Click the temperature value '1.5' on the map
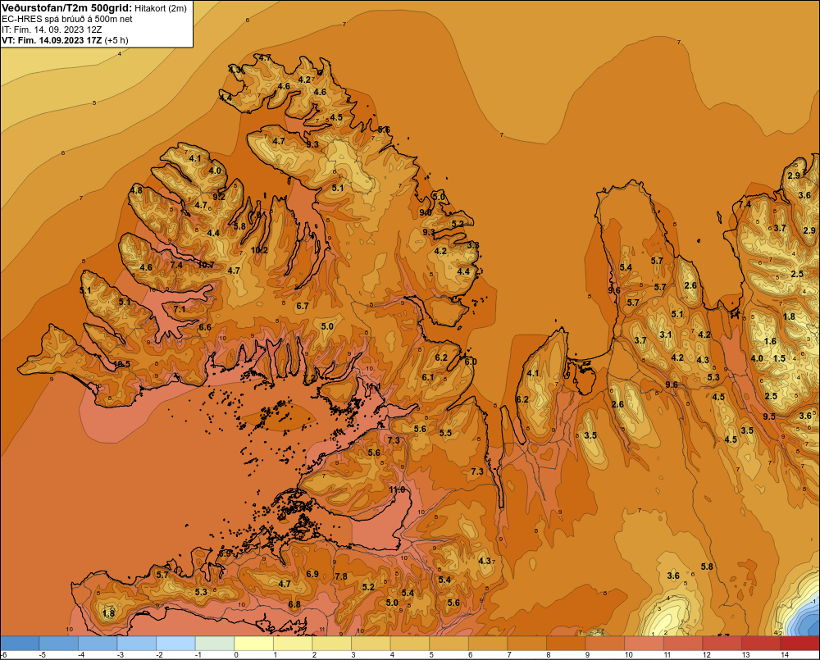 pos(780,358)
